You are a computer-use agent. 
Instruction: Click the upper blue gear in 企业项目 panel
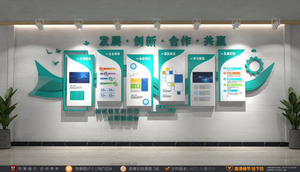(x=133, y=66)
